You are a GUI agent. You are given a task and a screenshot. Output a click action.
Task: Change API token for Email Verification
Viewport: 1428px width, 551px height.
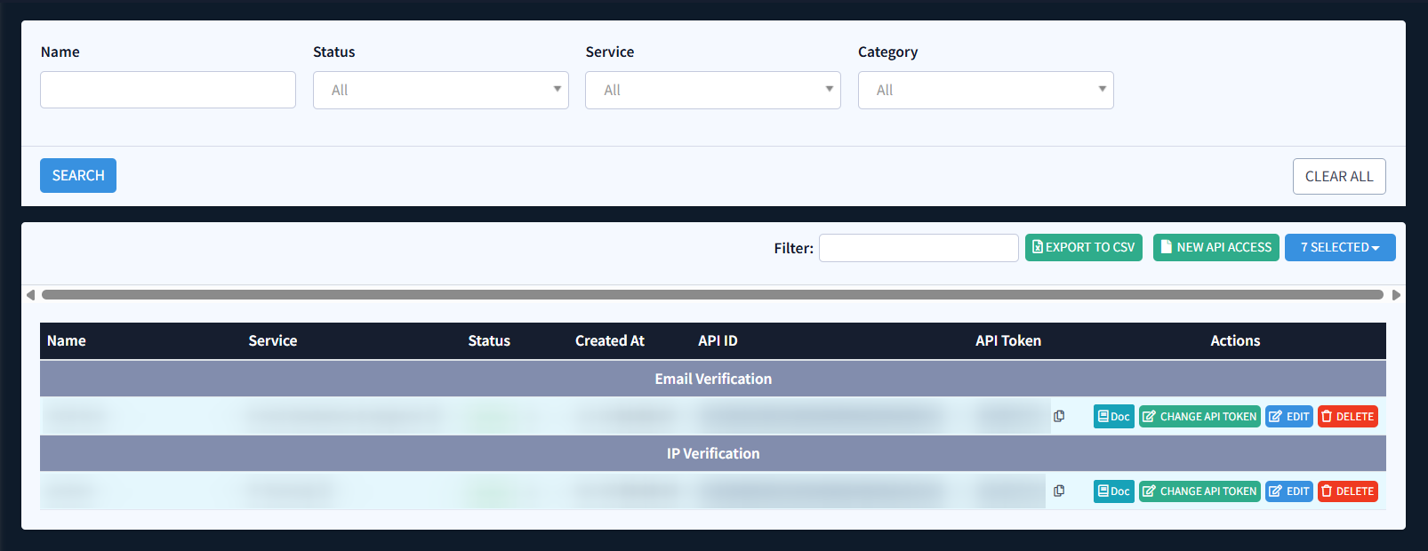[x=1199, y=416]
